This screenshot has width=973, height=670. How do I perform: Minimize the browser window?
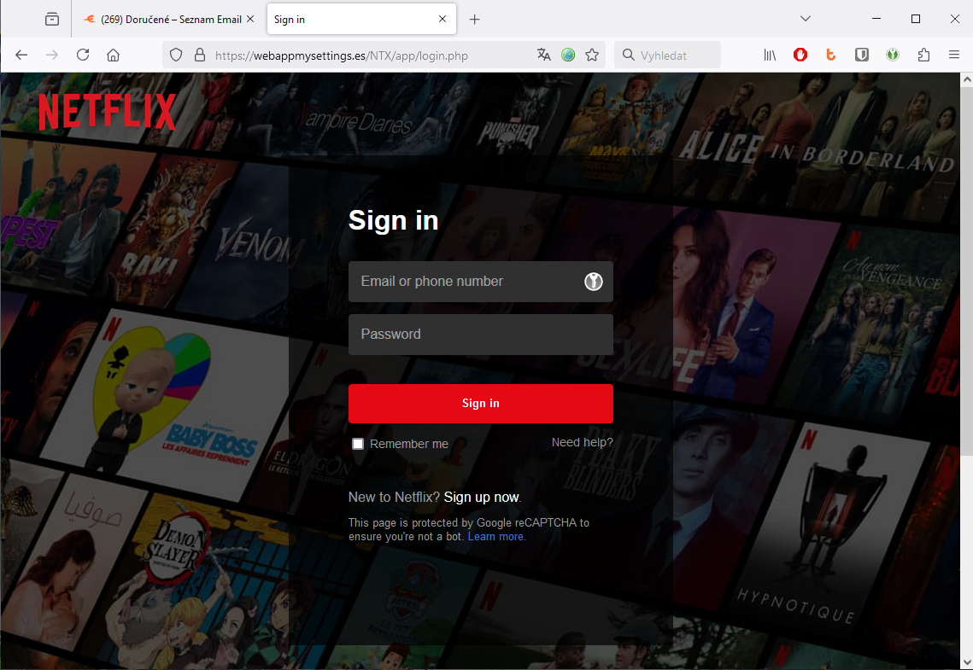876,19
